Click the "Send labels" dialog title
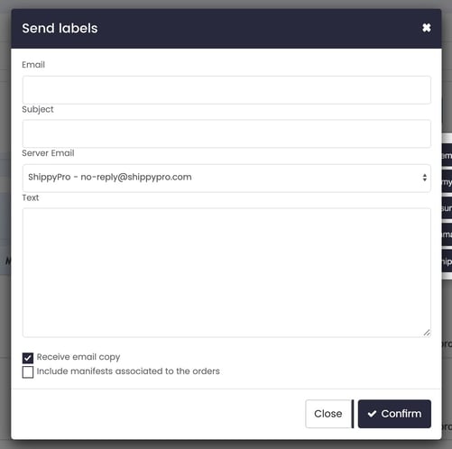The image size is (452, 449). [60, 28]
